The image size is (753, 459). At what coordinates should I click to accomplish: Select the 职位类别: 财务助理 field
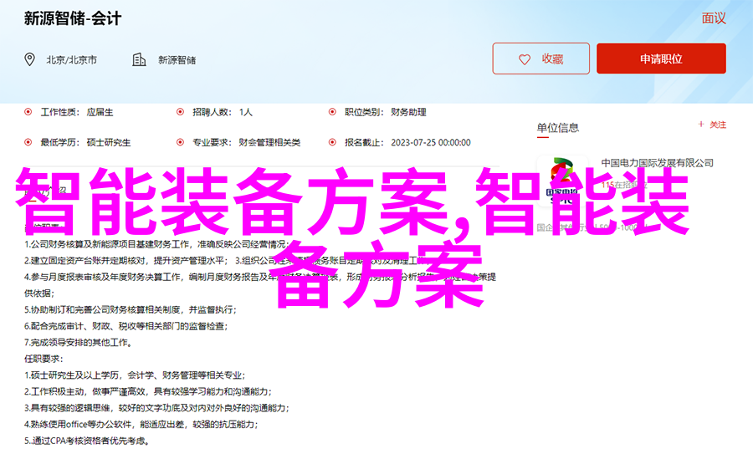tap(377, 112)
